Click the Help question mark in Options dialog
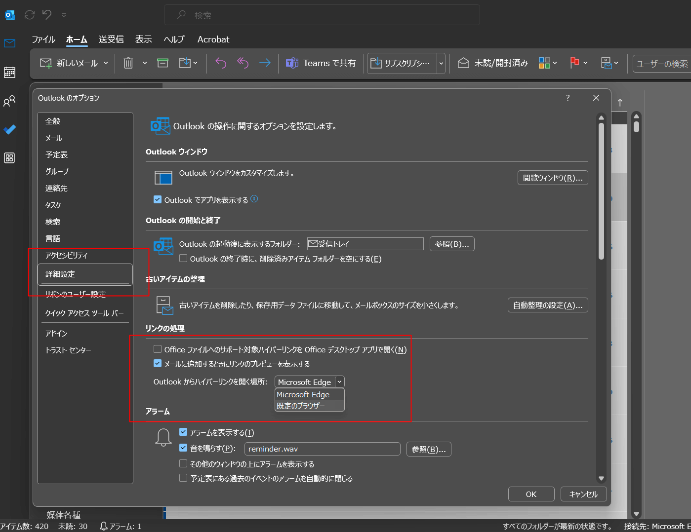 568,98
